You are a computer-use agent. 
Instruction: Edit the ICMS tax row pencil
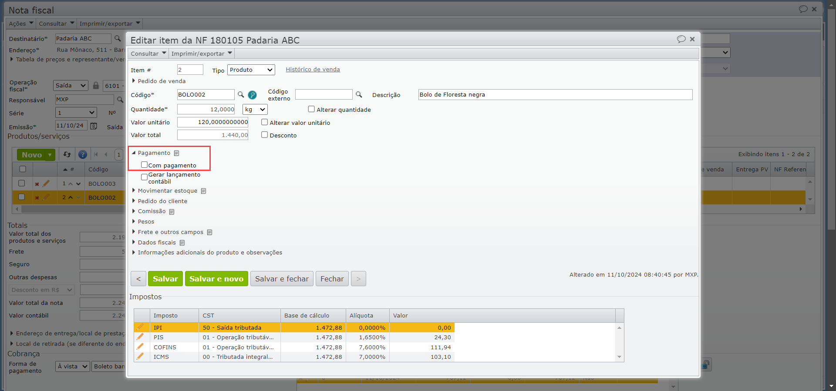[x=140, y=356]
